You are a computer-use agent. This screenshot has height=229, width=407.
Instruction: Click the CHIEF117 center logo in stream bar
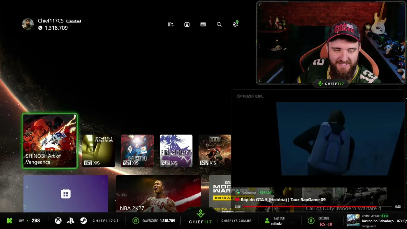click(201, 217)
